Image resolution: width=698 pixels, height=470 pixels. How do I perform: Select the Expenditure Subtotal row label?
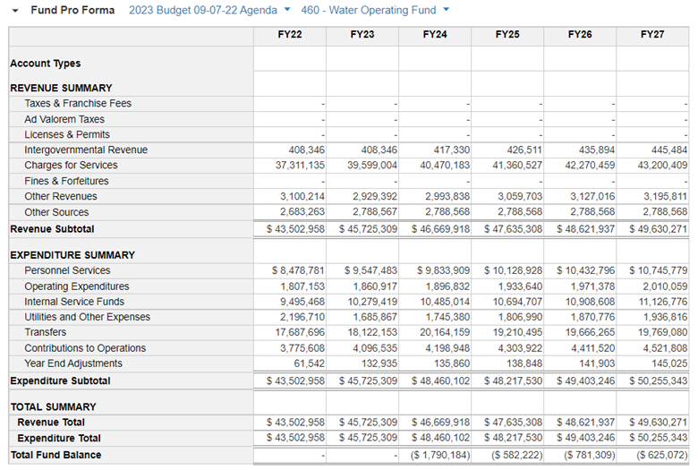click(60, 381)
